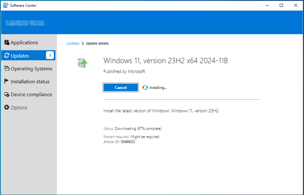
Task: Click the Updates refresh arrows icon
Action: click(7, 56)
